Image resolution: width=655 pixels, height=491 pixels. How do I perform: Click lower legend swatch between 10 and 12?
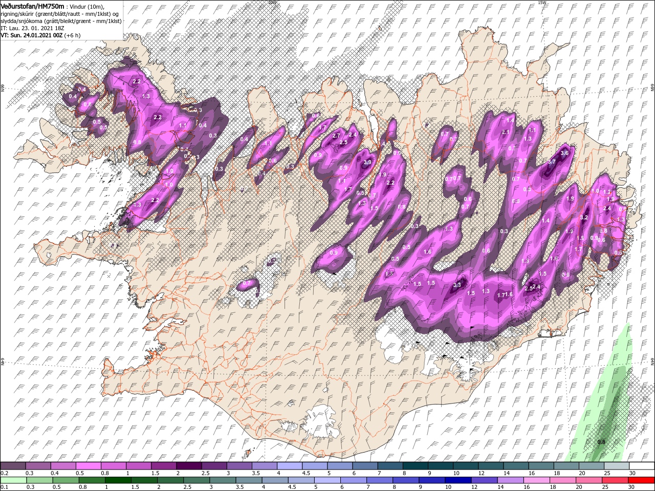tap(458, 480)
